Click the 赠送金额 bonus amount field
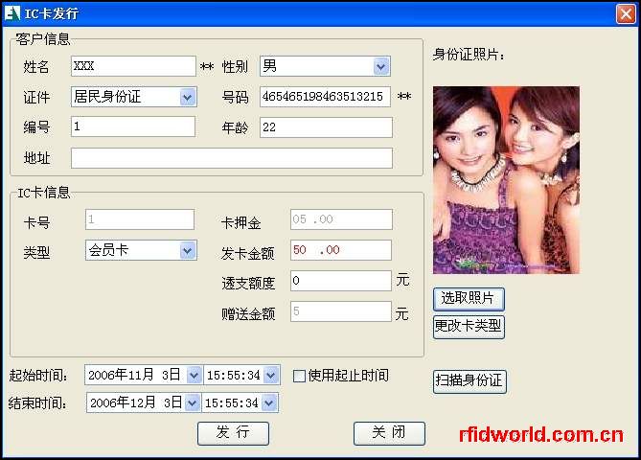The height and width of the screenshot is (460, 641). (341, 311)
